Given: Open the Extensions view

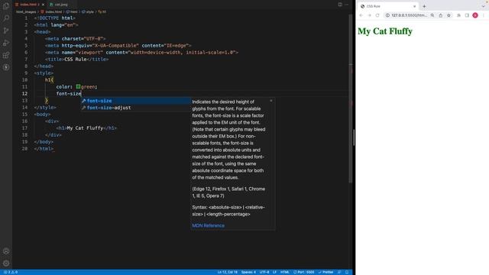Looking at the screenshot, I should 6,55.
